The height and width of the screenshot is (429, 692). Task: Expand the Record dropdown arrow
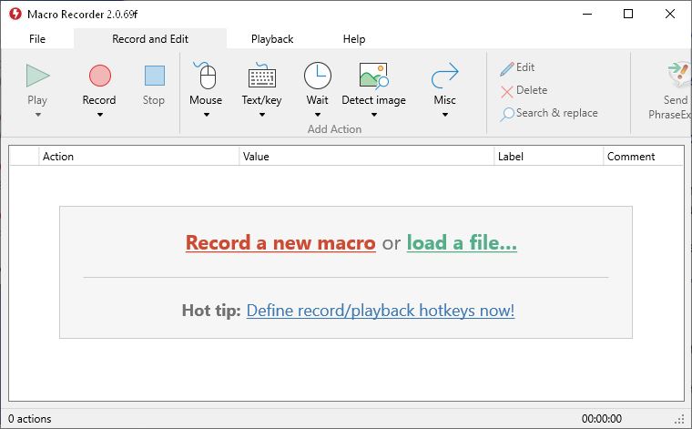coord(100,115)
